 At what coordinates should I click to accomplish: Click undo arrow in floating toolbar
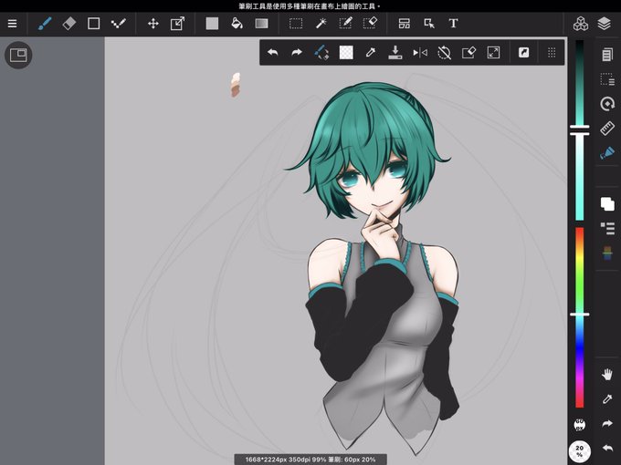pyautogui.click(x=272, y=52)
